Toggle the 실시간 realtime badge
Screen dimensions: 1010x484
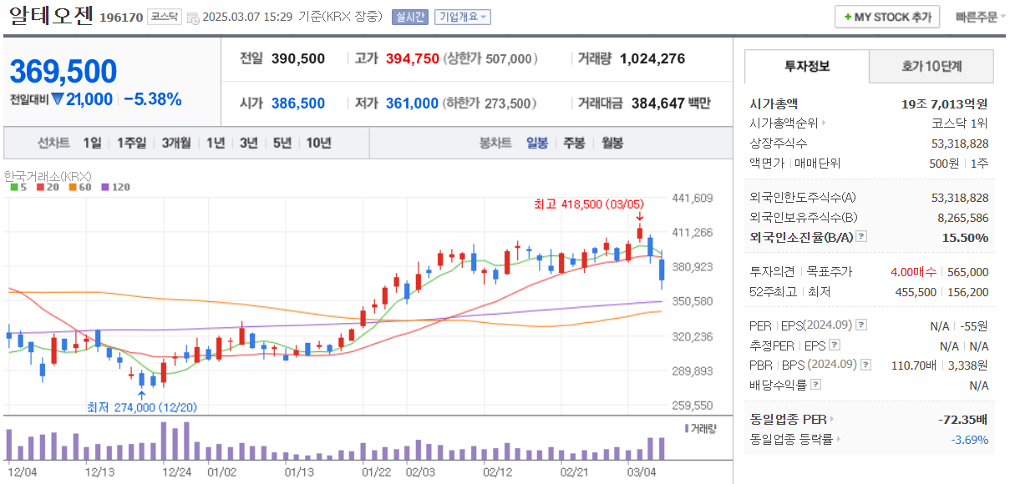409,18
